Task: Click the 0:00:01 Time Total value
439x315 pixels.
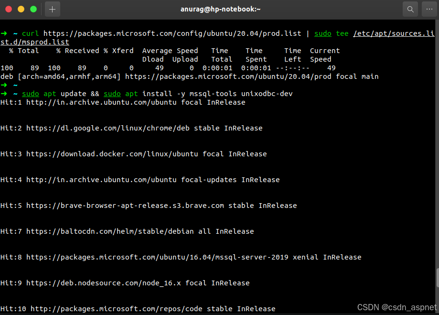Action: [x=217, y=68]
